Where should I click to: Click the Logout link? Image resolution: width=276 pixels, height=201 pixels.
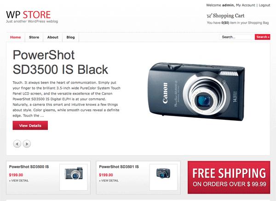pyautogui.click(x=264, y=5)
